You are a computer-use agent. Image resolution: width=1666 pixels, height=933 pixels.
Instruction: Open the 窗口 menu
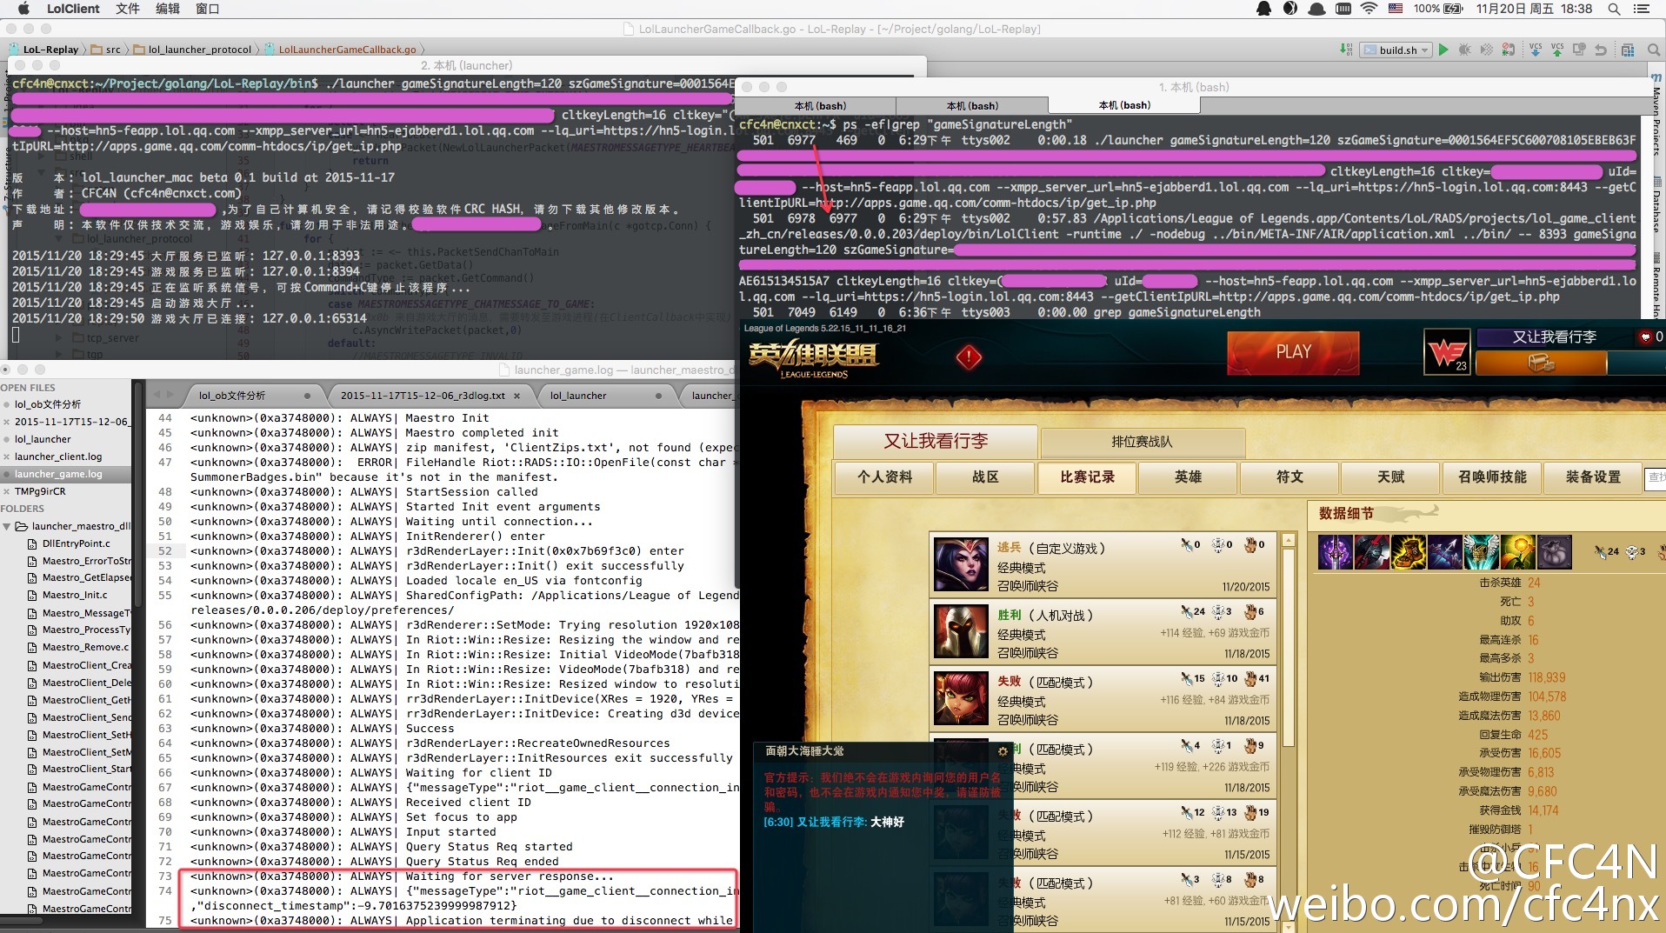208,9
